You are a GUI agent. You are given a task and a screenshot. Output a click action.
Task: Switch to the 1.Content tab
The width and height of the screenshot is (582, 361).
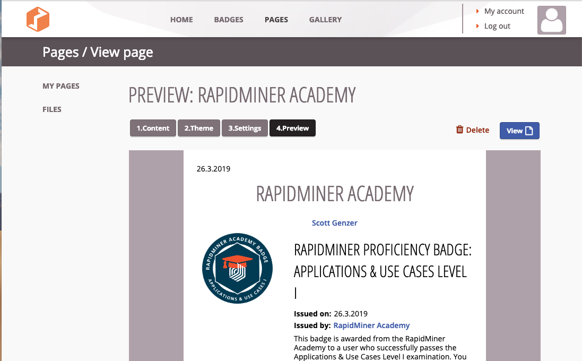coord(153,128)
